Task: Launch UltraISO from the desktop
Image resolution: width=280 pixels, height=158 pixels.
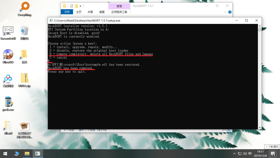Action: point(8,56)
